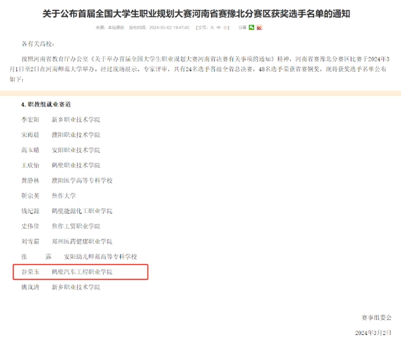Set font size to small (小)
This screenshot has width=401, height=337.
pyautogui.click(x=225, y=27)
